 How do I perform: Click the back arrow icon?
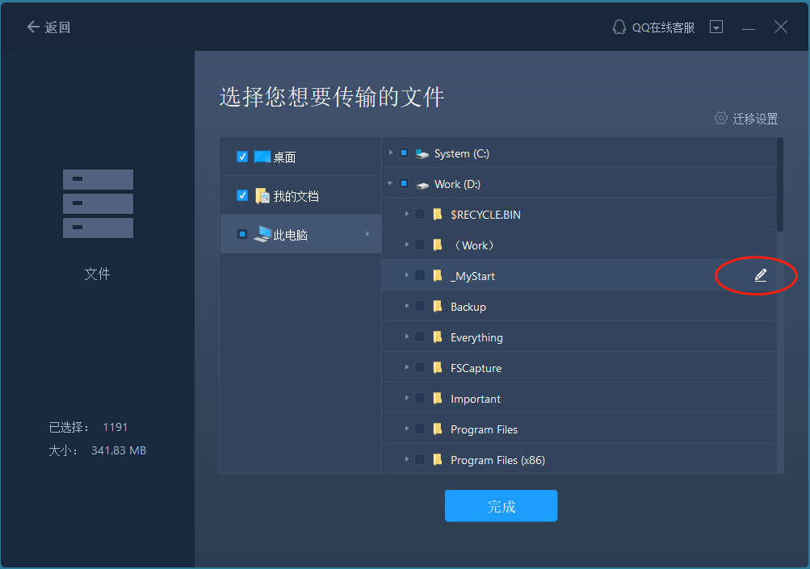33,27
